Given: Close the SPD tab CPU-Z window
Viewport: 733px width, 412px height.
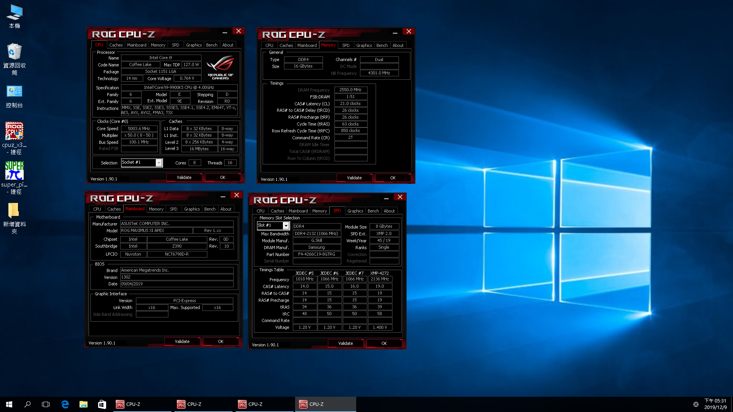Looking at the screenshot, I should click(x=400, y=197).
